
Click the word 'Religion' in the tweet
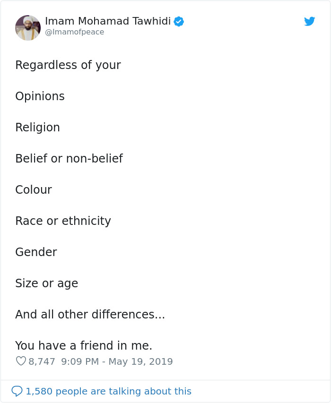[37, 128]
